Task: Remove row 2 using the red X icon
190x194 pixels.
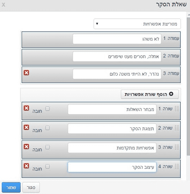Action: pos(27,127)
